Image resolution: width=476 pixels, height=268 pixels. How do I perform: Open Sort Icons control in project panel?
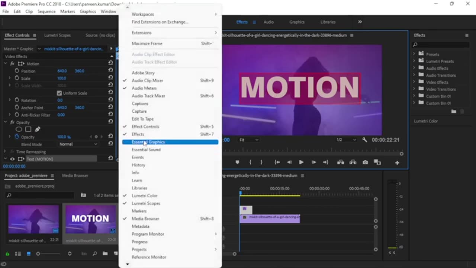pyautogui.click(x=70, y=254)
